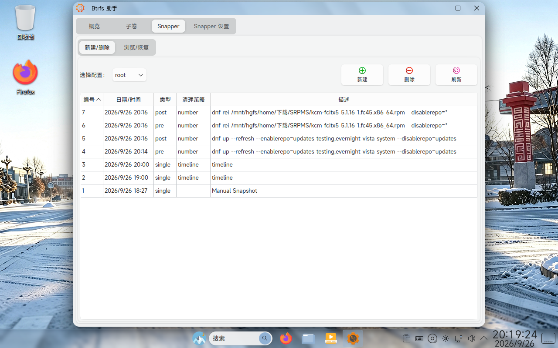Screen dimensions: 558x348
Task: Select '2026/9/26 19:00' timeline snapshot date
Action: (128, 177)
